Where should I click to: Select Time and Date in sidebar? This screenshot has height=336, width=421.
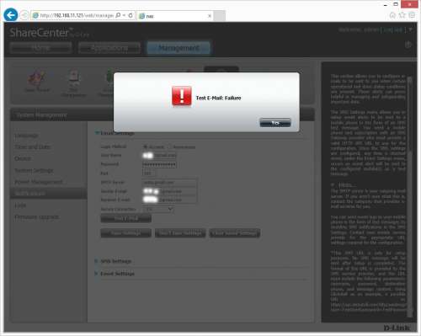(x=33, y=147)
